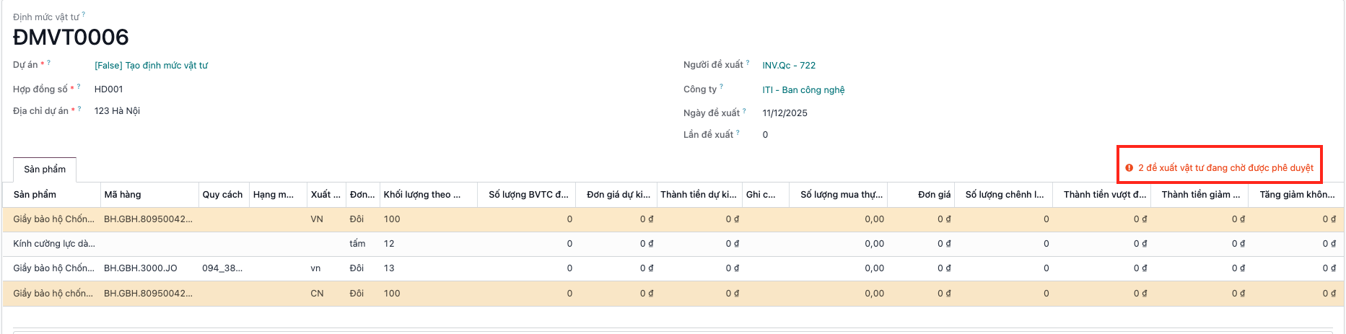
Task: Click tooltip question mark next to Hợp đồng số
Action: pos(79,87)
